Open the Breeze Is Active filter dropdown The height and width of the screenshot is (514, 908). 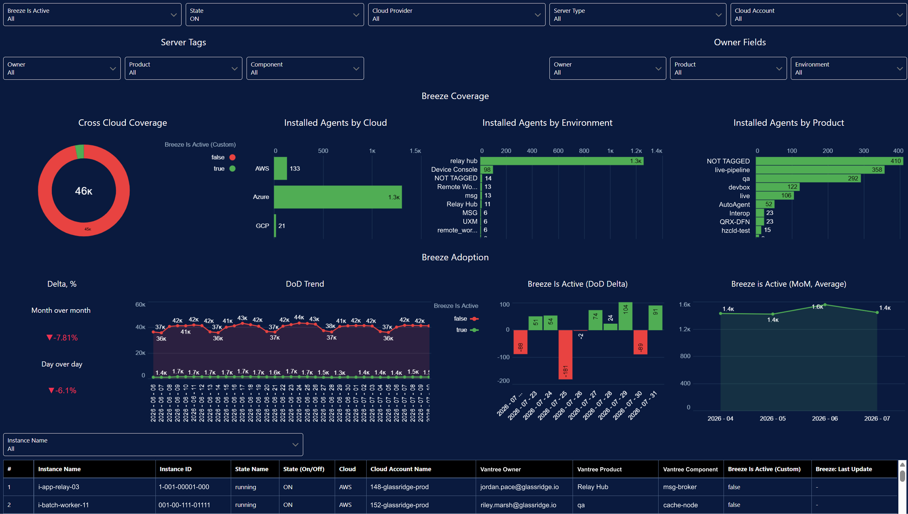[92, 15]
